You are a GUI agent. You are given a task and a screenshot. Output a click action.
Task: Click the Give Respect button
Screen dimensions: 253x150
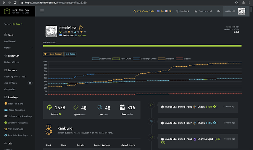53,54
